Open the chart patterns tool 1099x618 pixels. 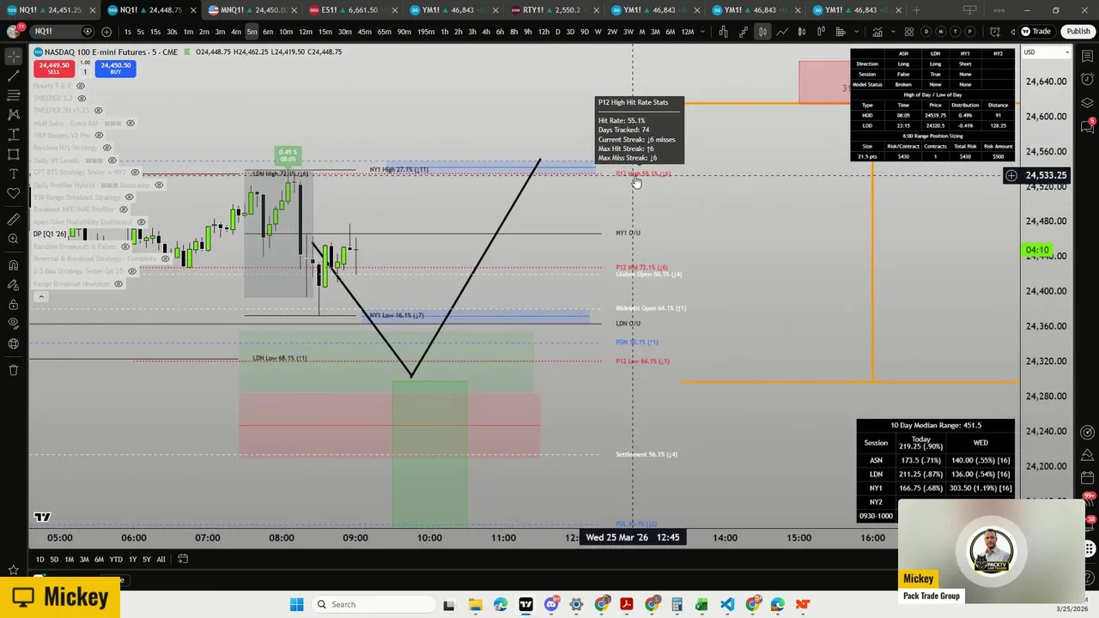click(14, 115)
